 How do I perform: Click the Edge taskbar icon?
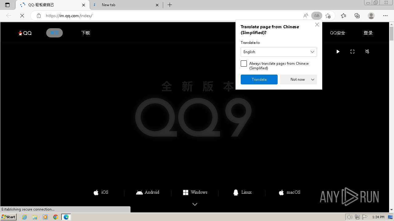66,217
